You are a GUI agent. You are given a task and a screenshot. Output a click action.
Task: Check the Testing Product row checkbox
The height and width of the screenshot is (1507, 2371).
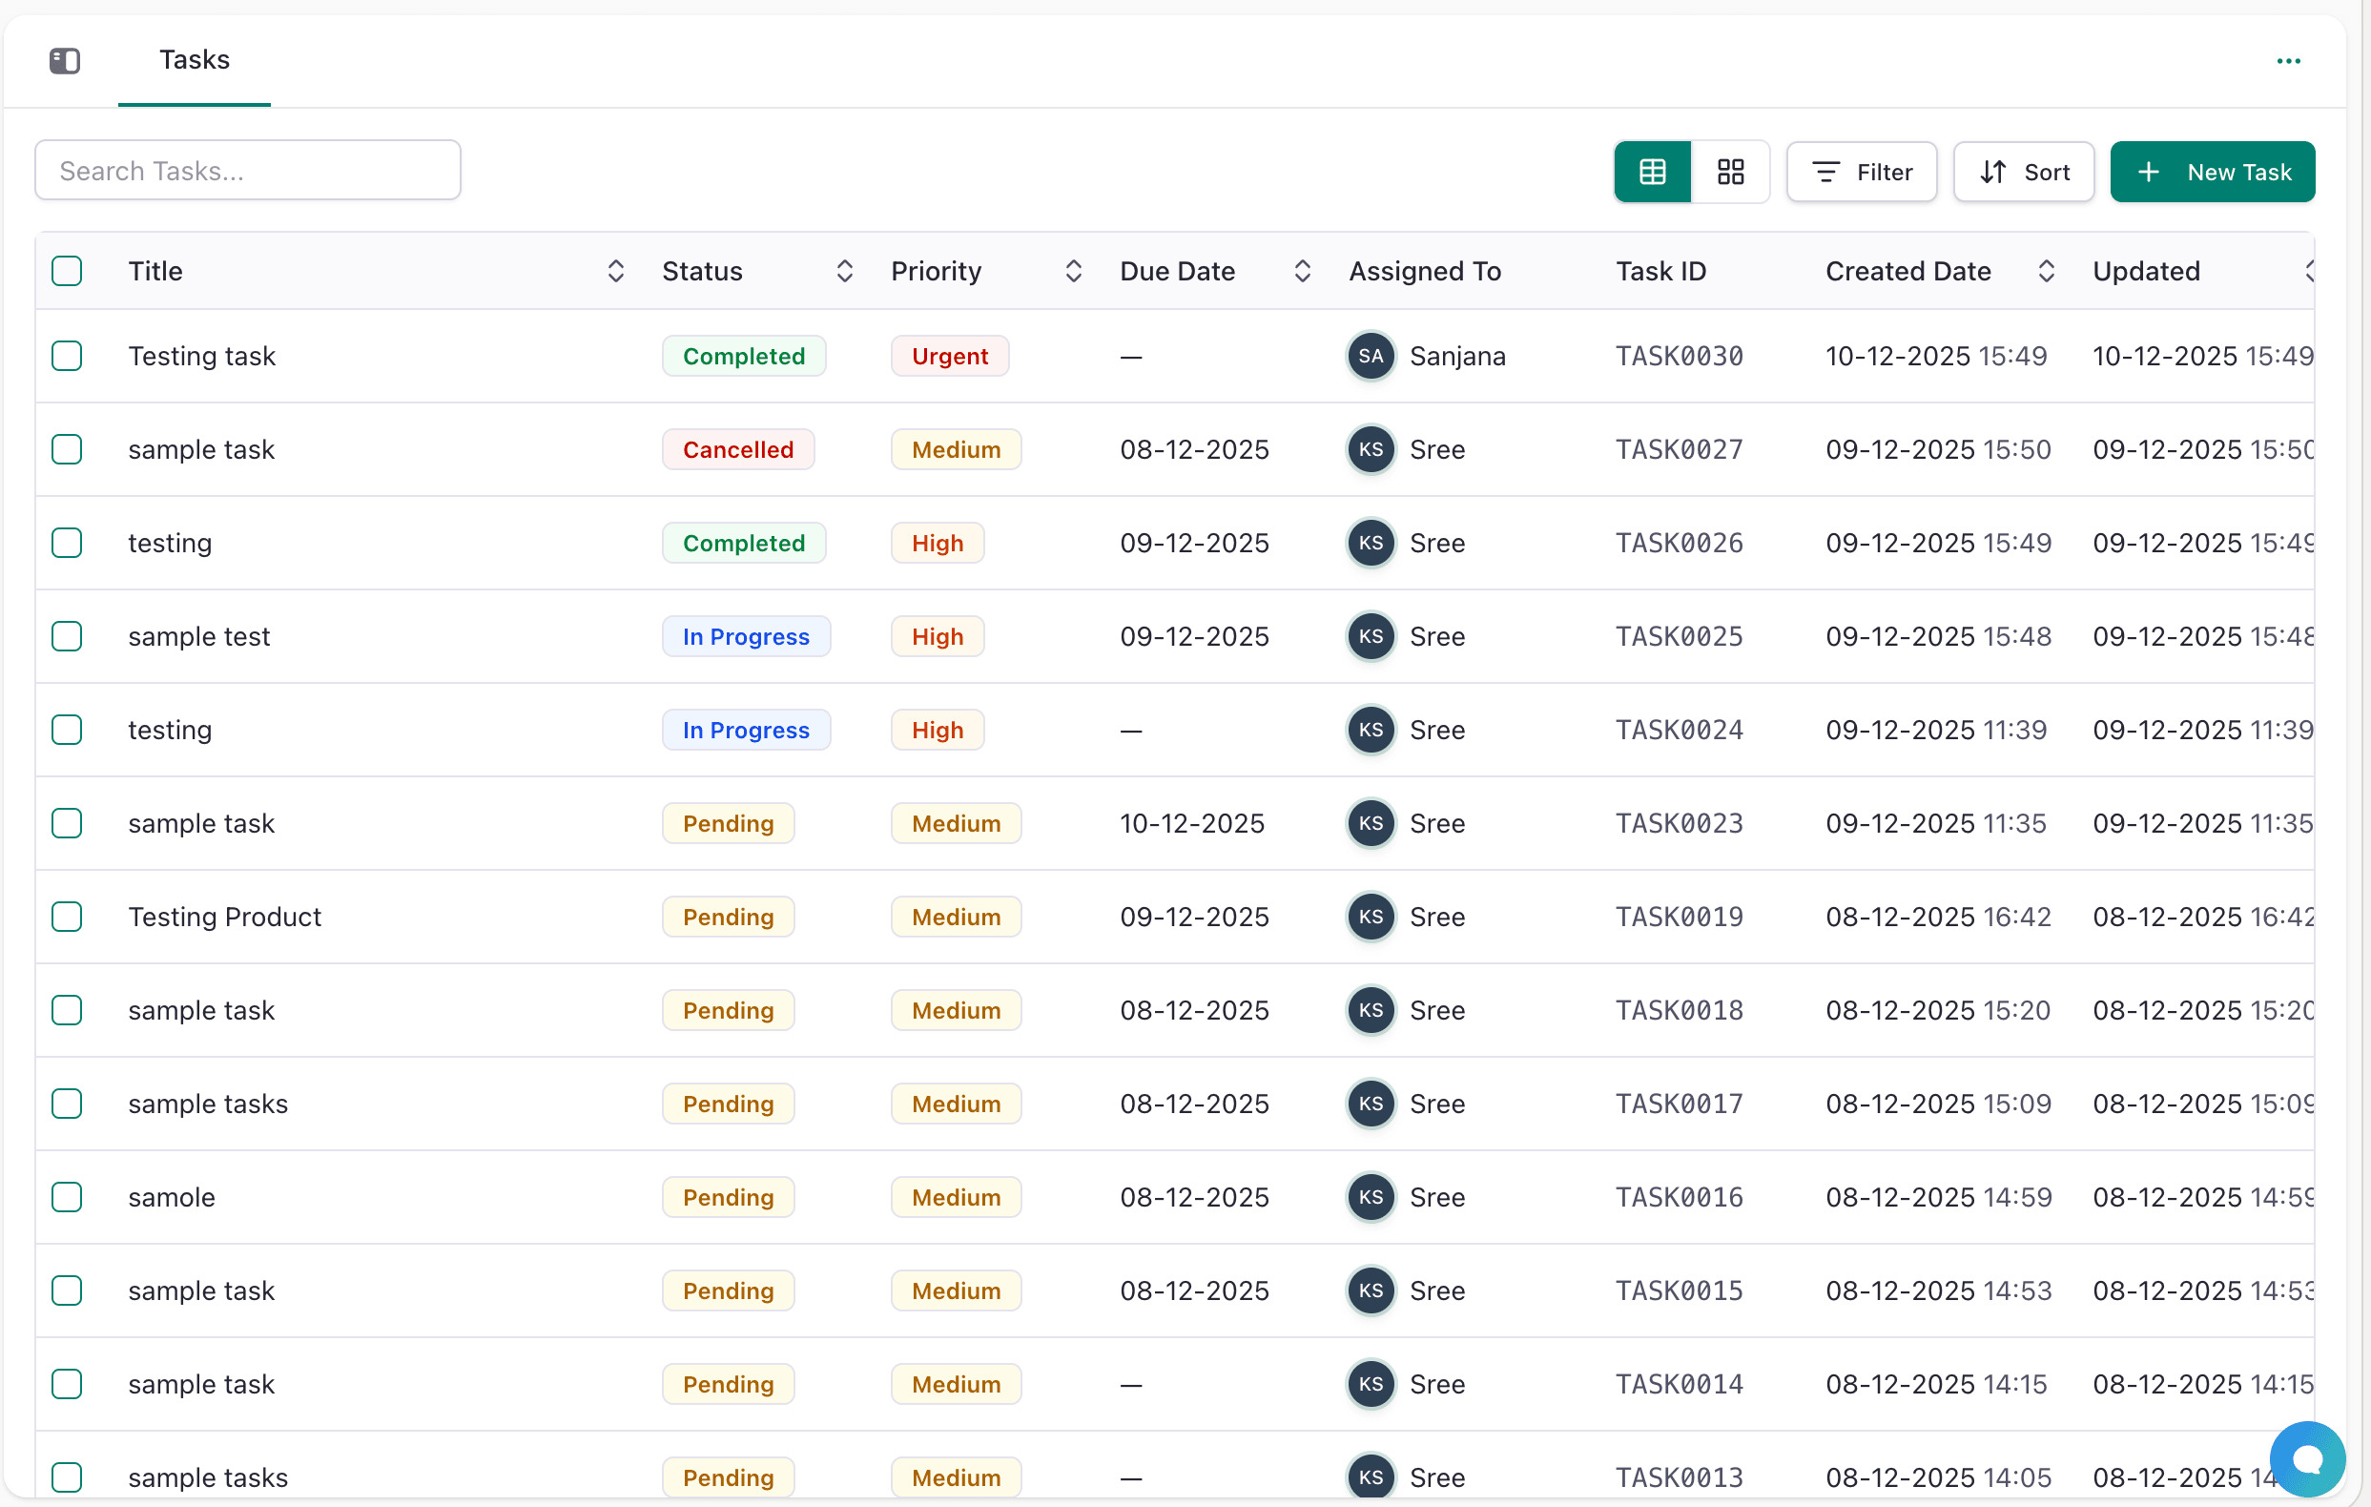tap(67, 917)
